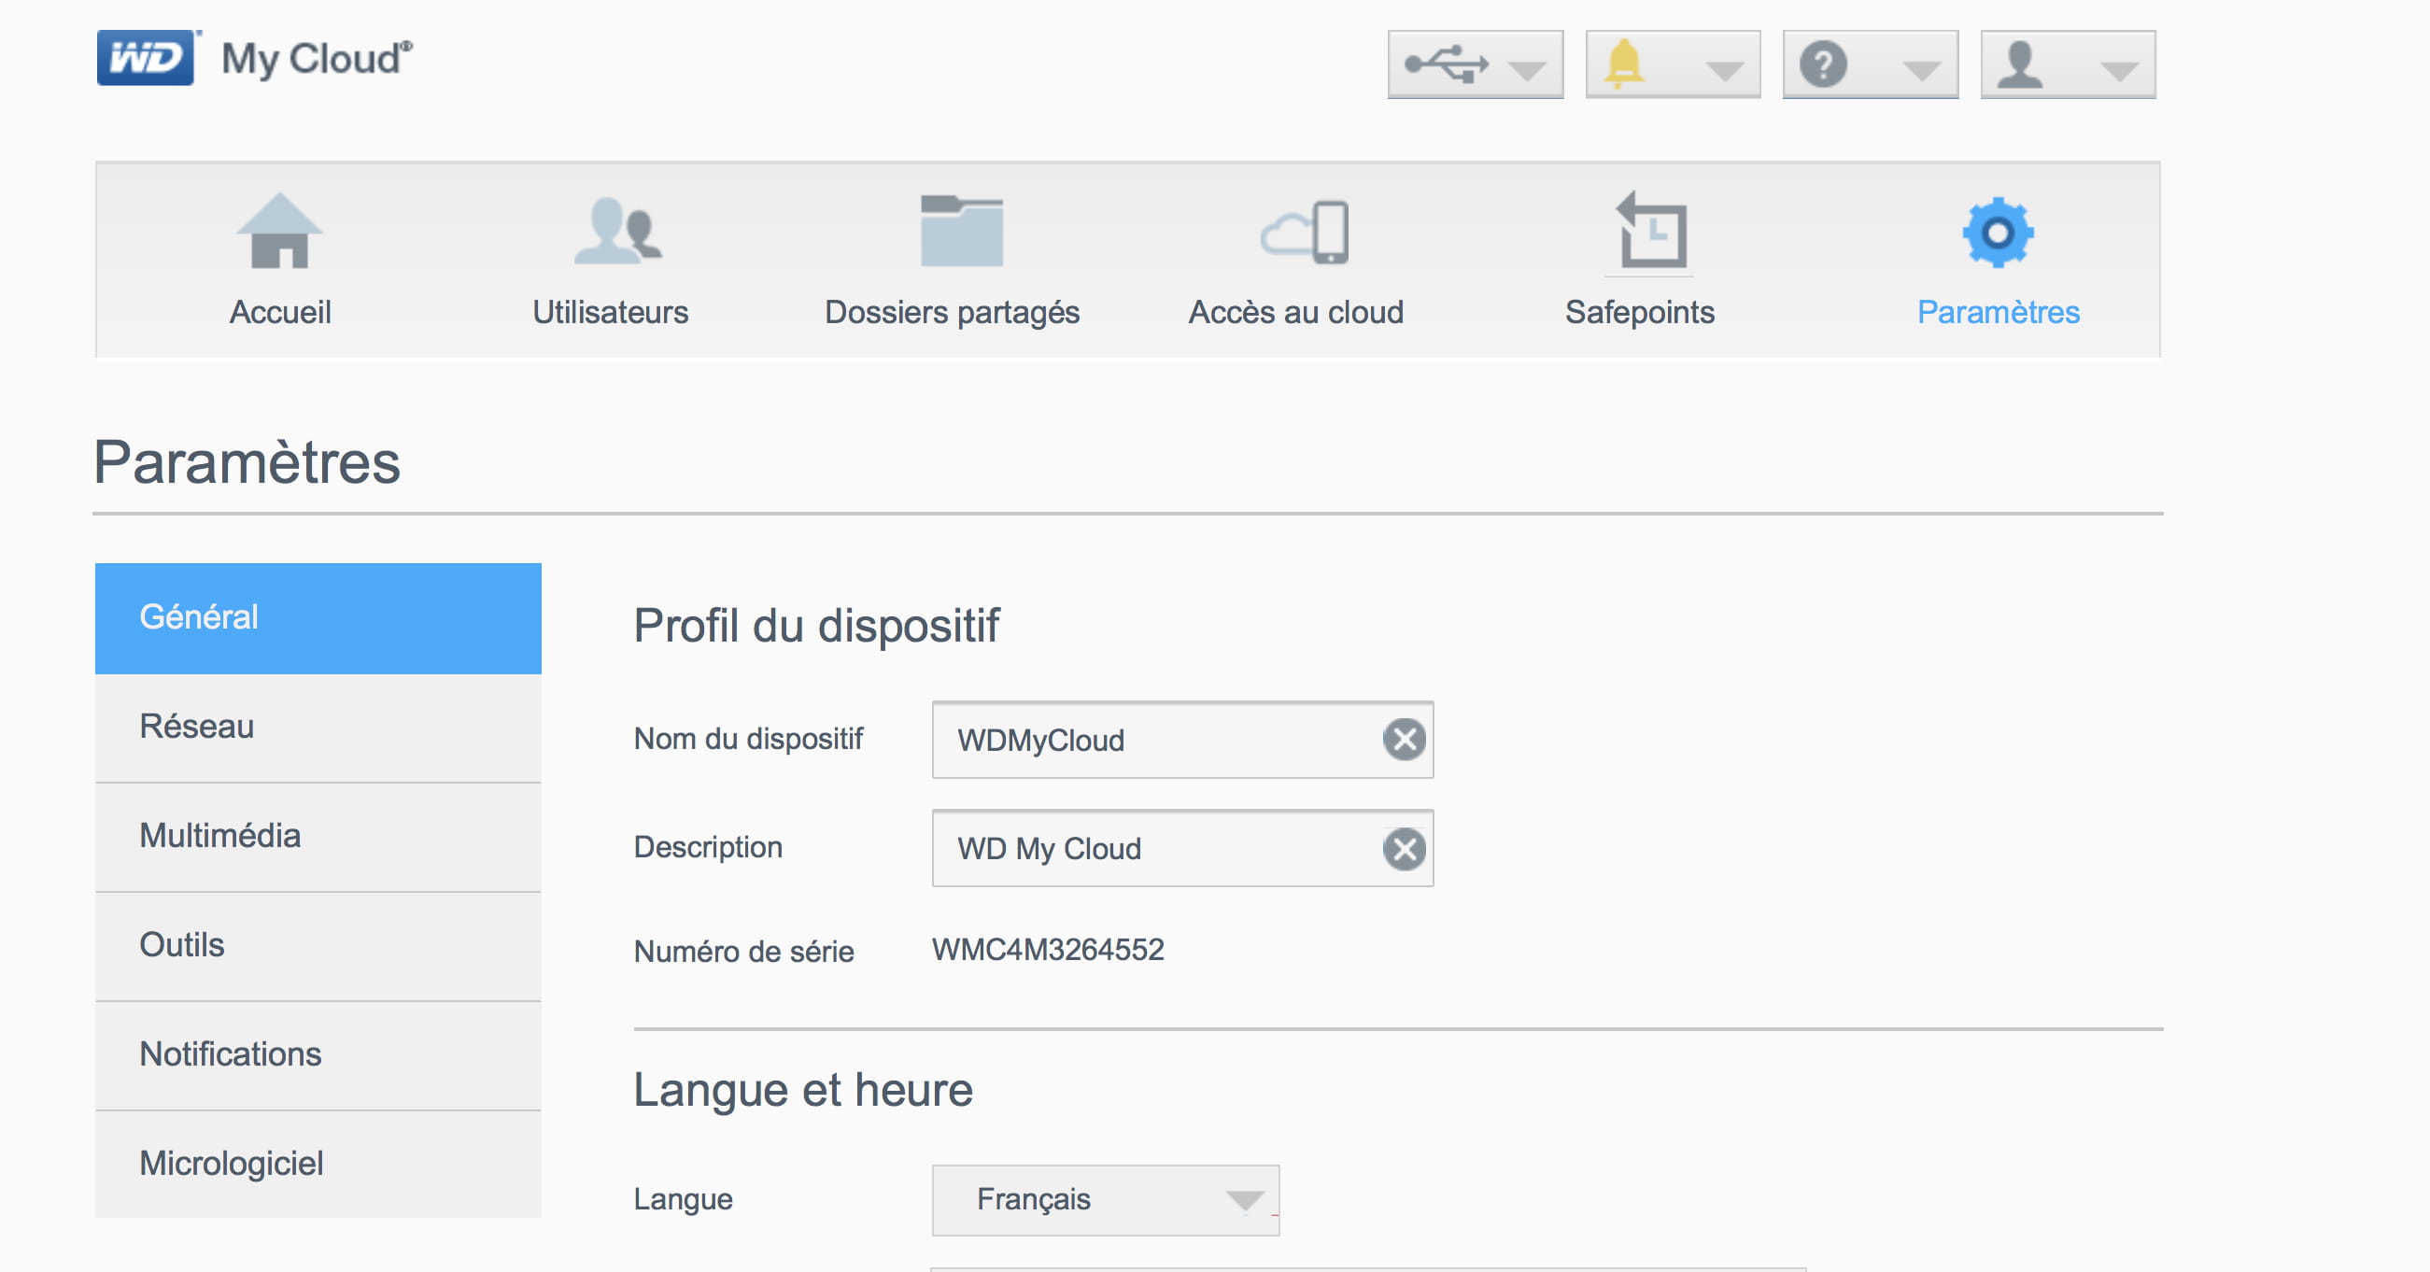Click the Dossiers partagés folder icon
This screenshot has height=1272, width=2430.
click(x=961, y=232)
